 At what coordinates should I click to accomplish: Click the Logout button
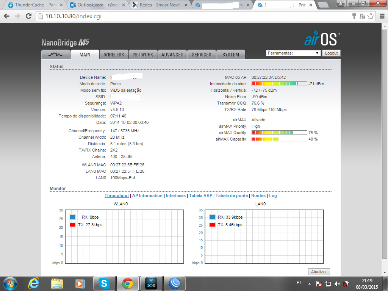pos(331,53)
